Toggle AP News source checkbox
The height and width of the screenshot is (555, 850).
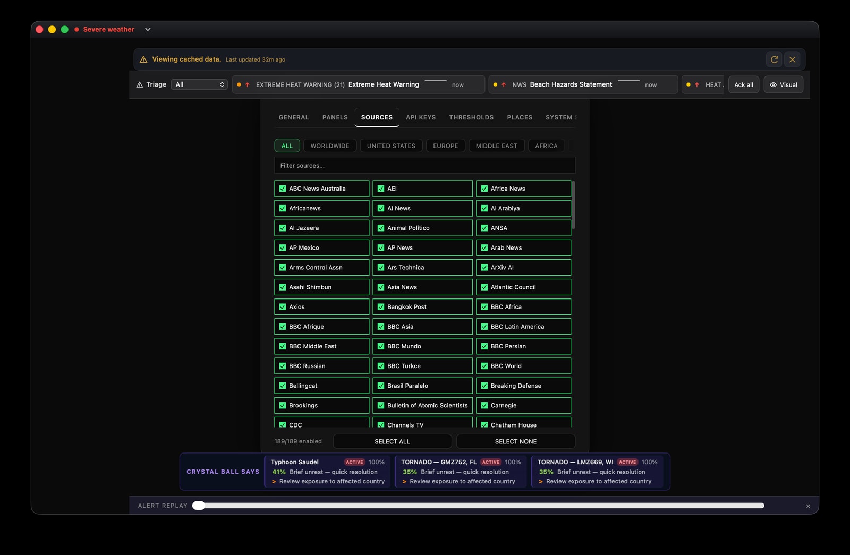click(x=381, y=247)
